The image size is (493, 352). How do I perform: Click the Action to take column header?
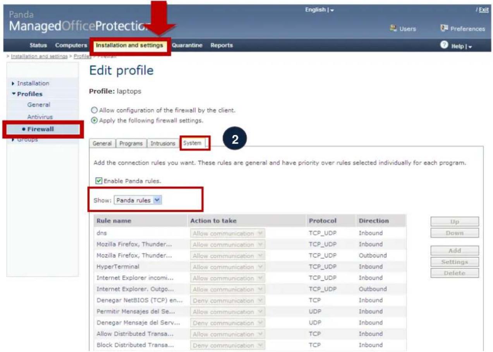213,221
